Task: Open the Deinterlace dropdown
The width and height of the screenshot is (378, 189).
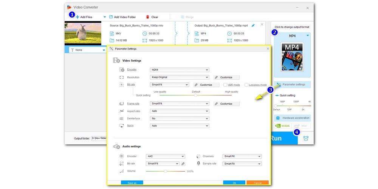Action: click(179, 118)
